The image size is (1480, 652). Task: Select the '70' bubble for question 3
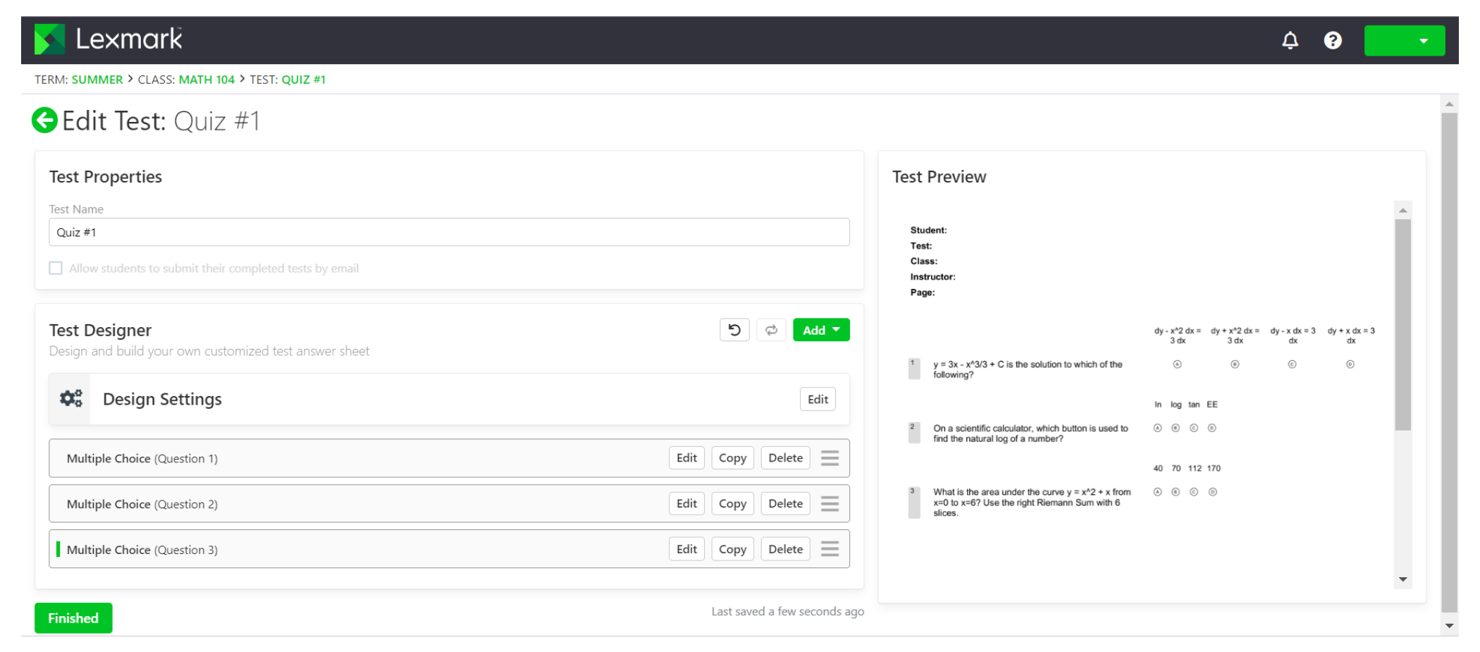(1176, 492)
